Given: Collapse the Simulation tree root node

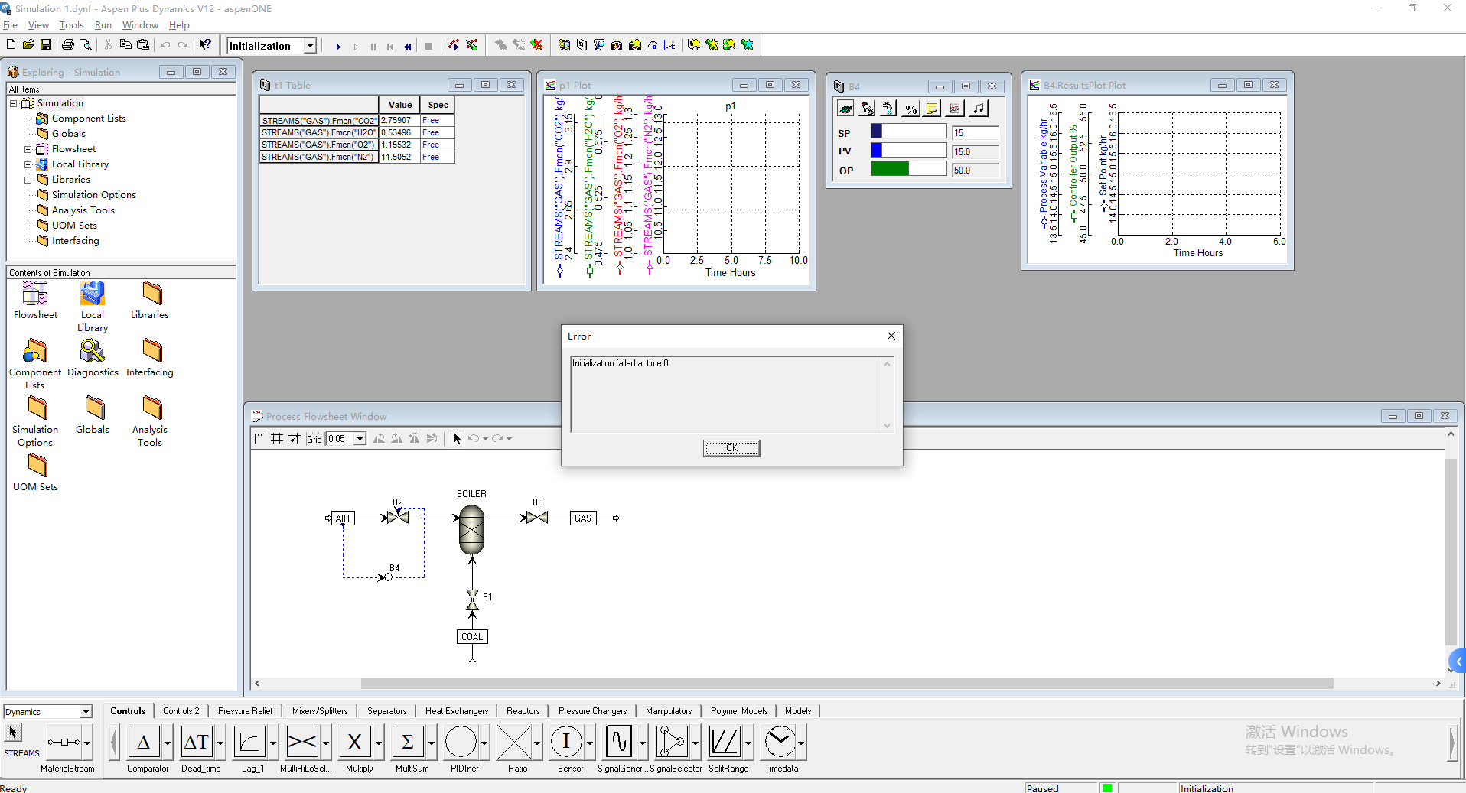Looking at the screenshot, I should [x=13, y=103].
